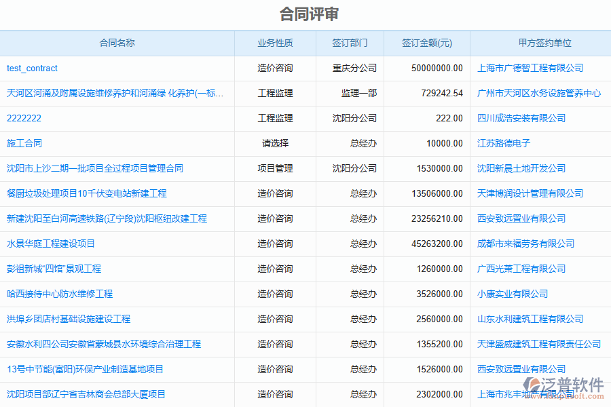This screenshot has width=611, height=407.
Task: Open 四川成浩安装有限公司 company link
Action: pos(521,118)
